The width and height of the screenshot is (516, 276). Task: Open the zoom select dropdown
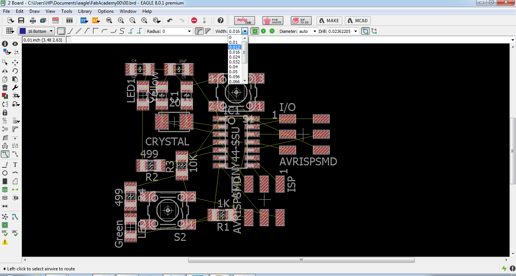pos(157,20)
